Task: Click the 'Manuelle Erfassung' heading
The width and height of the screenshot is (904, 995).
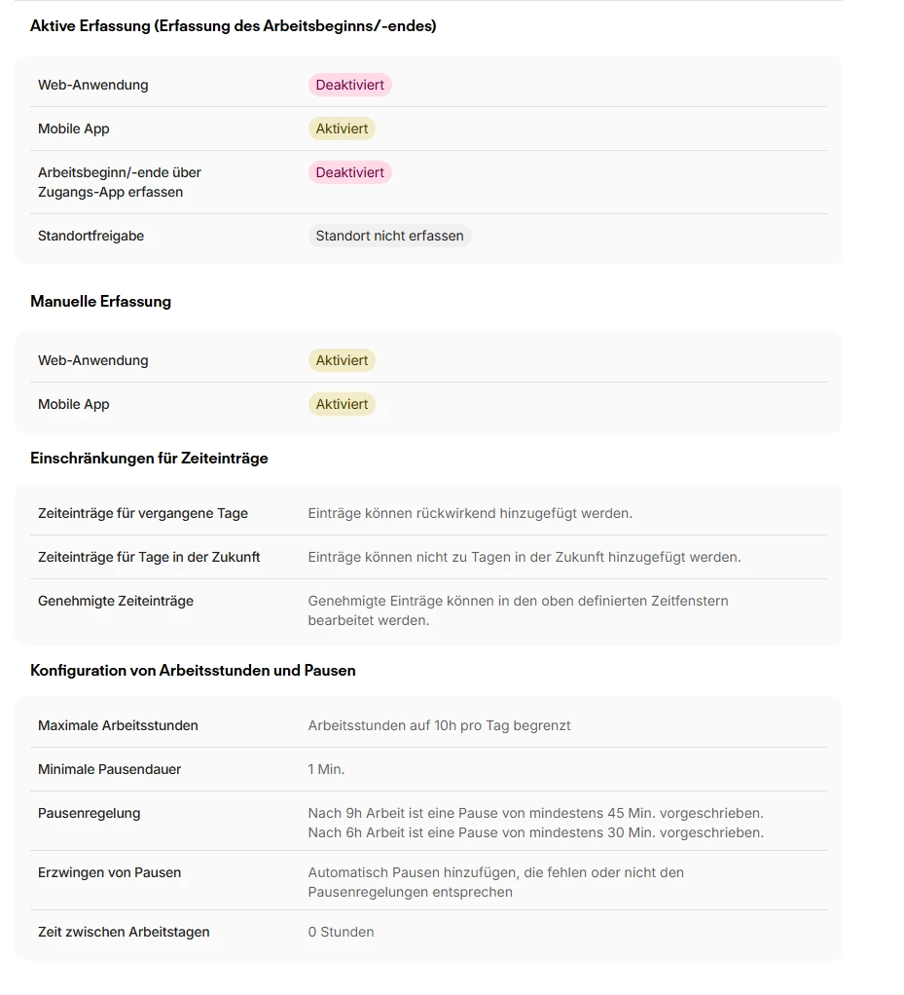Action: tap(100, 302)
